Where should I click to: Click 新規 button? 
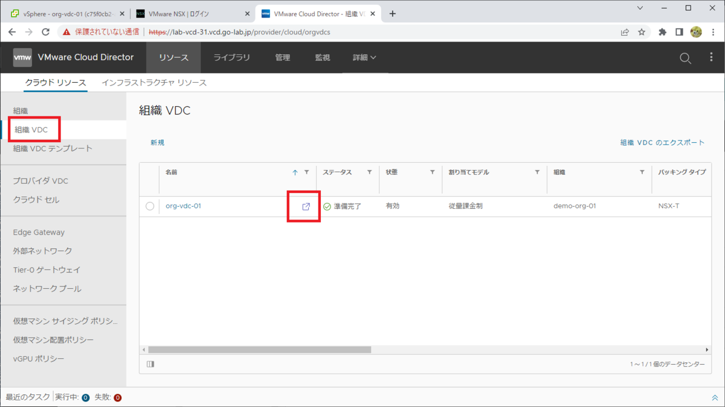(157, 143)
